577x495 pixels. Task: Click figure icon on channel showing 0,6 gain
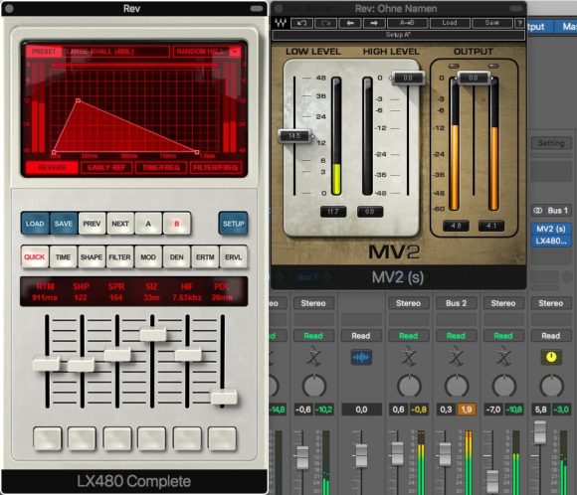click(409, 357)
